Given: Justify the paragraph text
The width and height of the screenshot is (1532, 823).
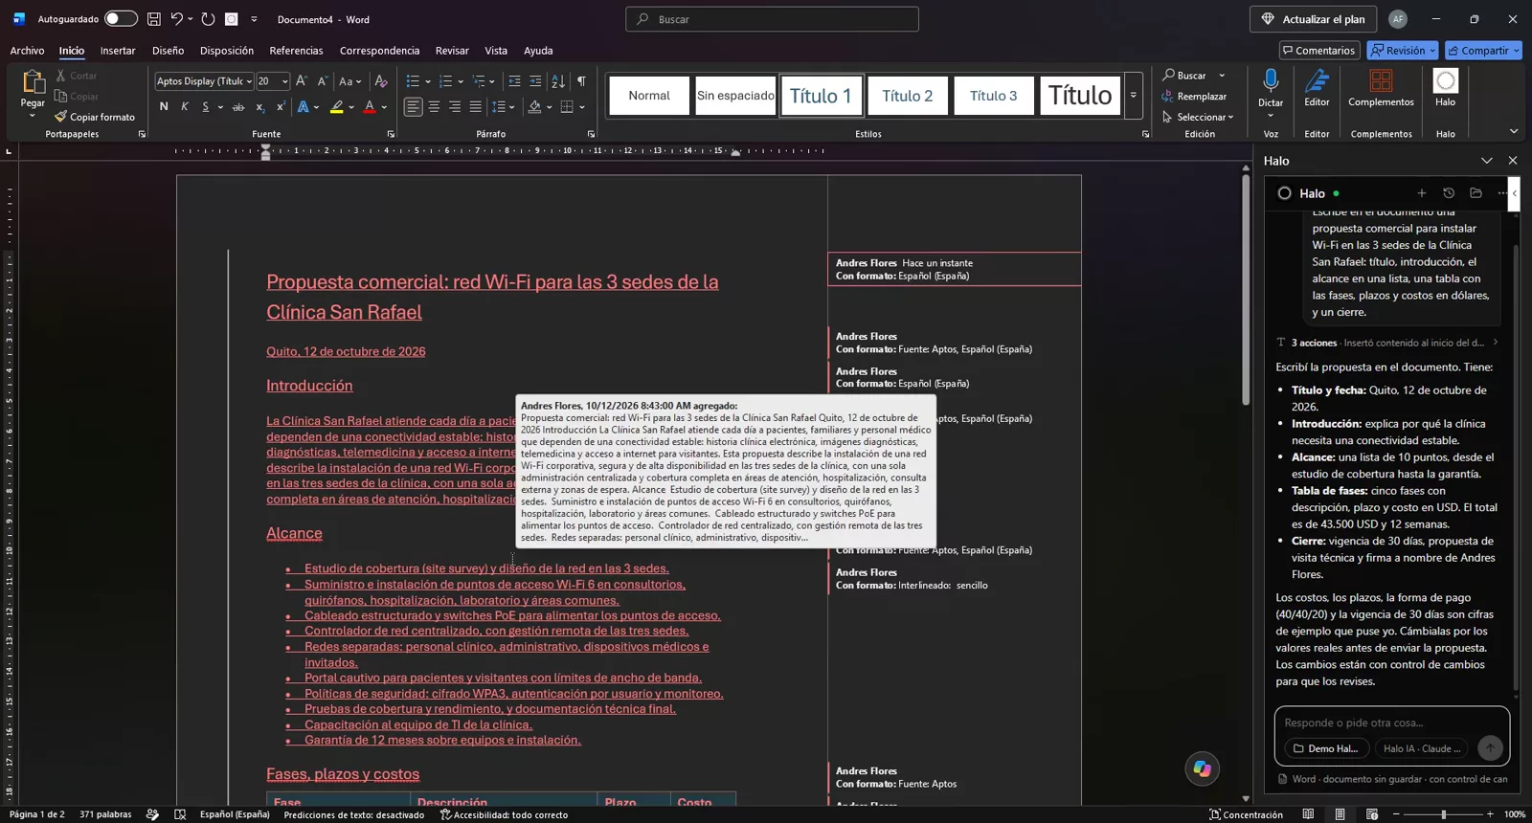Looking at the screenshot, I should [476, 107].
